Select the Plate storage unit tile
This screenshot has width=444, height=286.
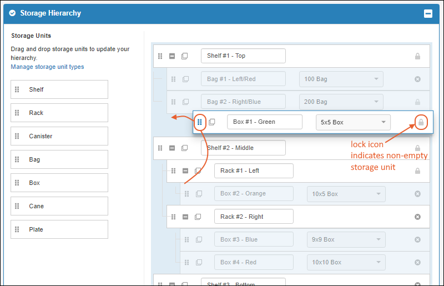click(59, 229)
